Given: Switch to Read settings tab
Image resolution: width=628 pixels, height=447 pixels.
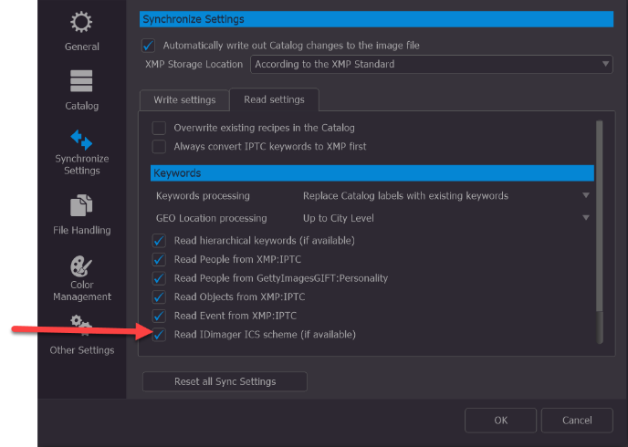Looking at the screenshot, I should click(274, 99).
